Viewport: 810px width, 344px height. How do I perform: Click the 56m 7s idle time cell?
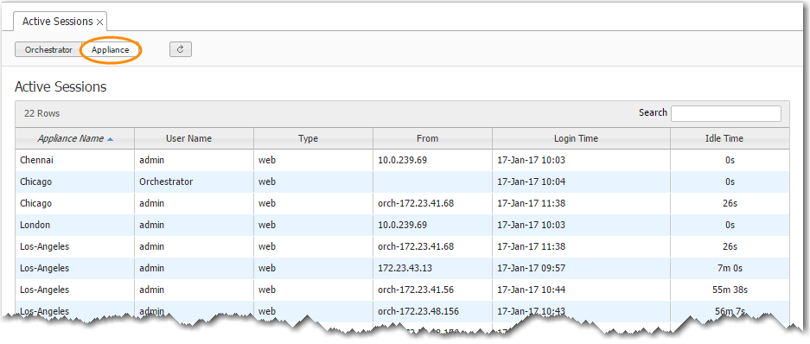pos(730,311)
